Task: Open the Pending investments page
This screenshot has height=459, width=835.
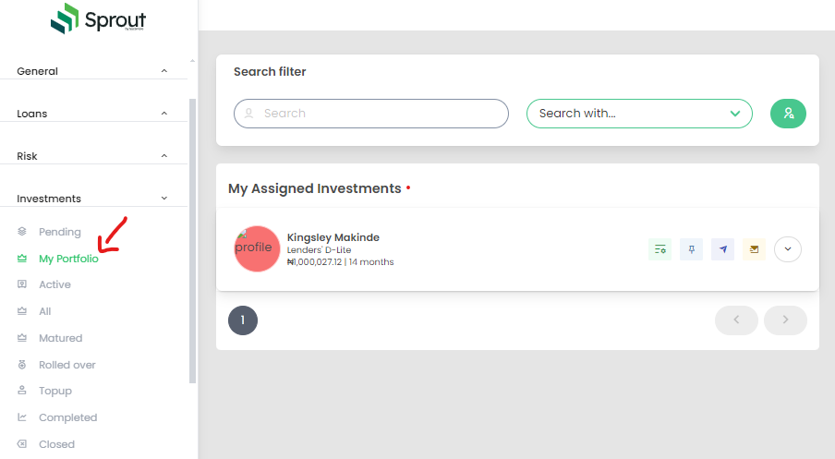Action: point(60,232)
